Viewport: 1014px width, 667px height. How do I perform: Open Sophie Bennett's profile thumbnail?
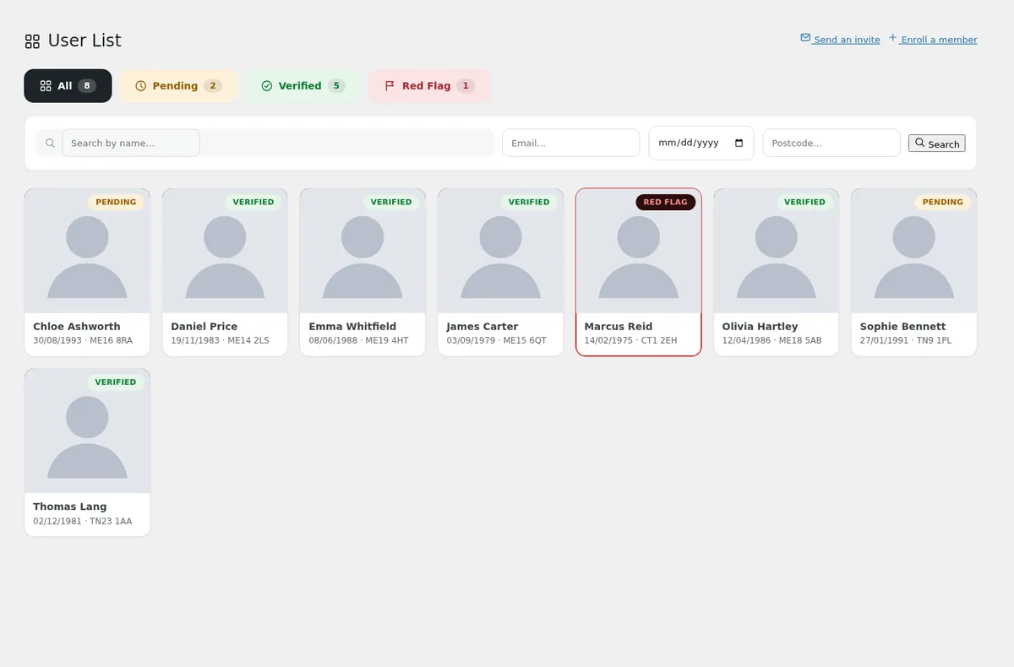click(x=914, y=251)
